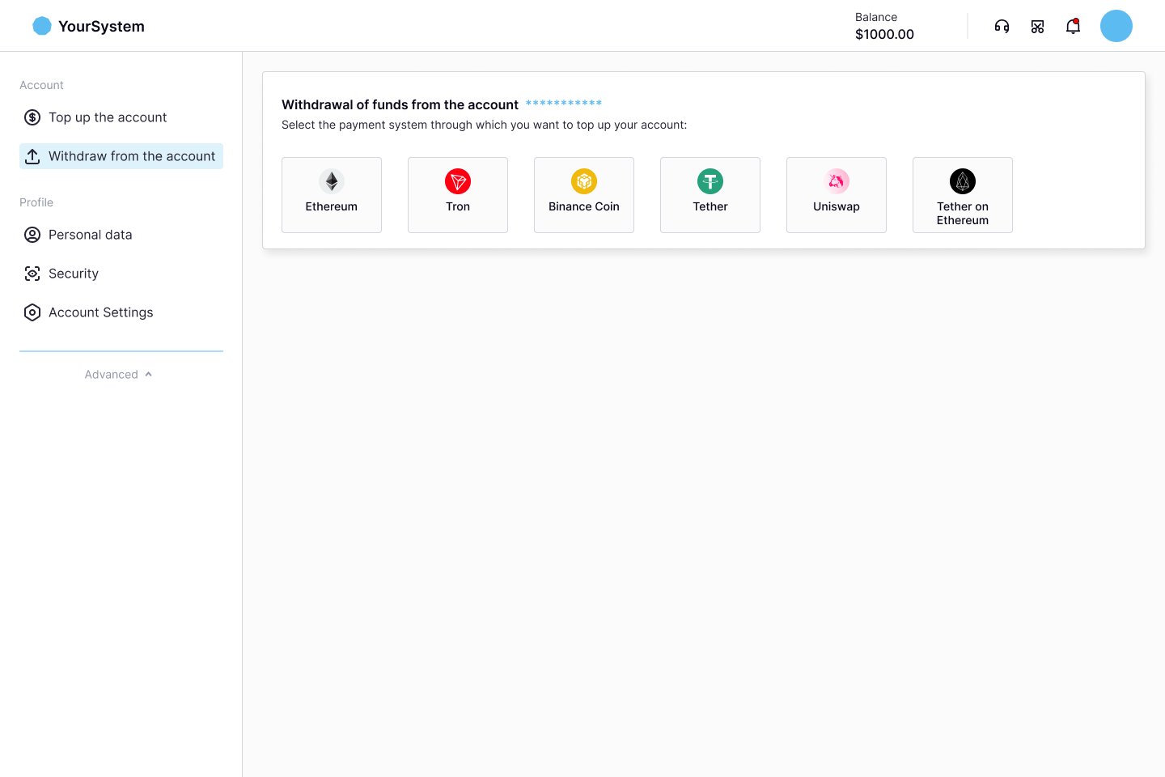Select the Ethereum payment option

pyautogui.click(x=332, y=195)
